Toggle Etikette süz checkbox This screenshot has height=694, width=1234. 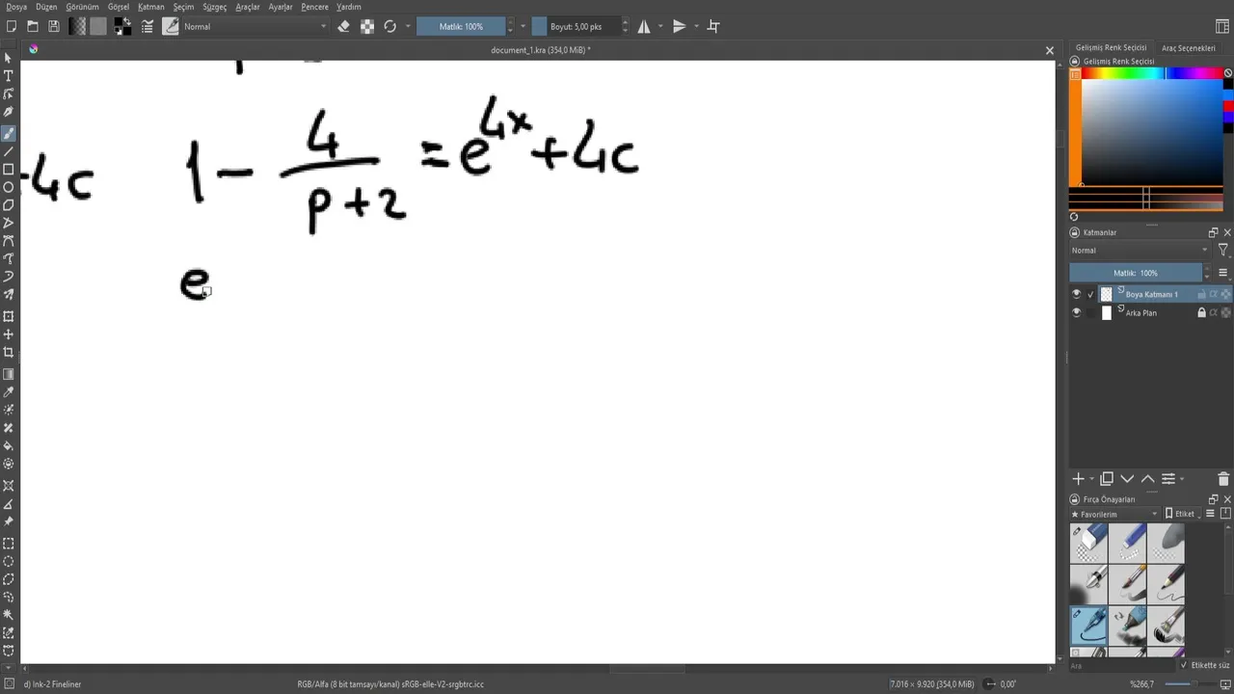point(1184,665)
